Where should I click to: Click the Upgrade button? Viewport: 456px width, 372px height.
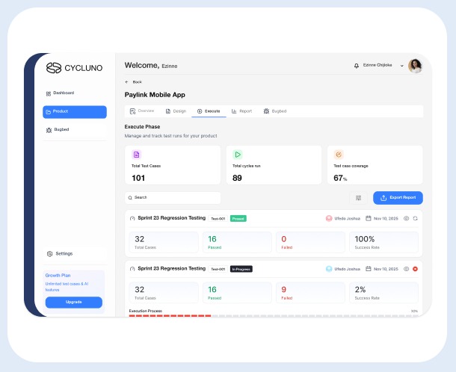74,303
